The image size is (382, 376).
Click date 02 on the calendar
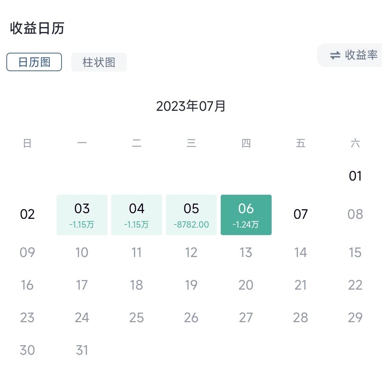[x=27, y=214]
